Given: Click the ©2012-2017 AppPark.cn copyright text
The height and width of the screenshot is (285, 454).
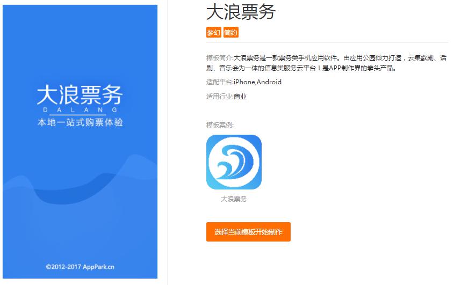Looking at the screenshot, I should point(80,267).
